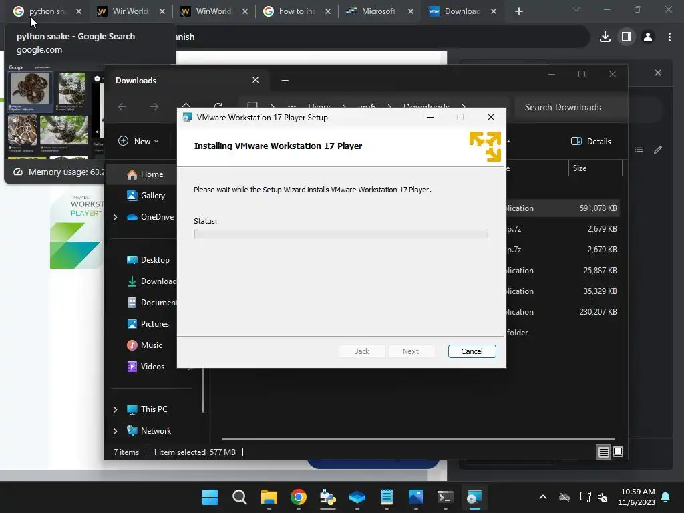Open a new Chrome tab

pos(518,11)
